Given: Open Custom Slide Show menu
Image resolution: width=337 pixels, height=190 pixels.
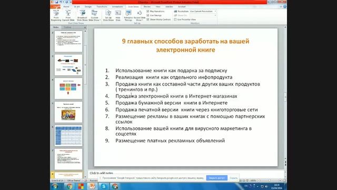Looking at the screenshot, I should point(94,16).
